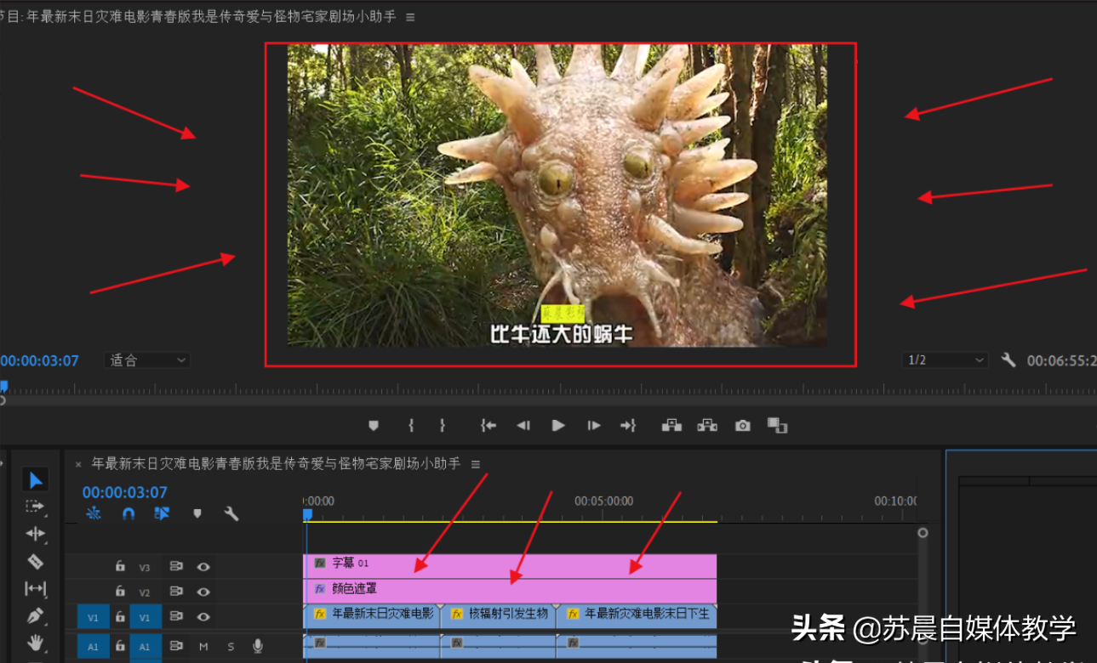Hide track V2 output with eye
1097x663 pixels.
click(x=203, y=592)
